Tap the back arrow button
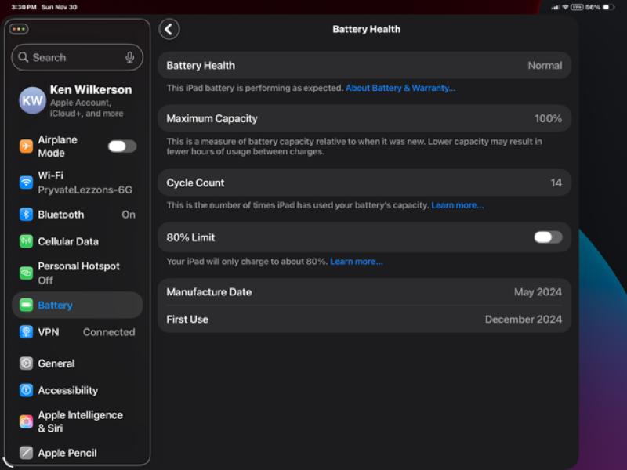The width and height of the screenshot is (627, 470). [x=169, y=29]
